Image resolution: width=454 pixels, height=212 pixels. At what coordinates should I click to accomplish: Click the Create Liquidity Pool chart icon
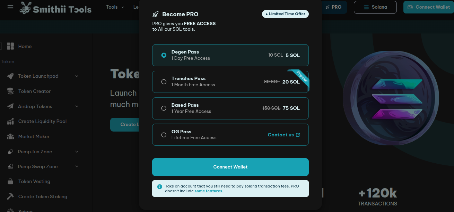tap(10, 121)
